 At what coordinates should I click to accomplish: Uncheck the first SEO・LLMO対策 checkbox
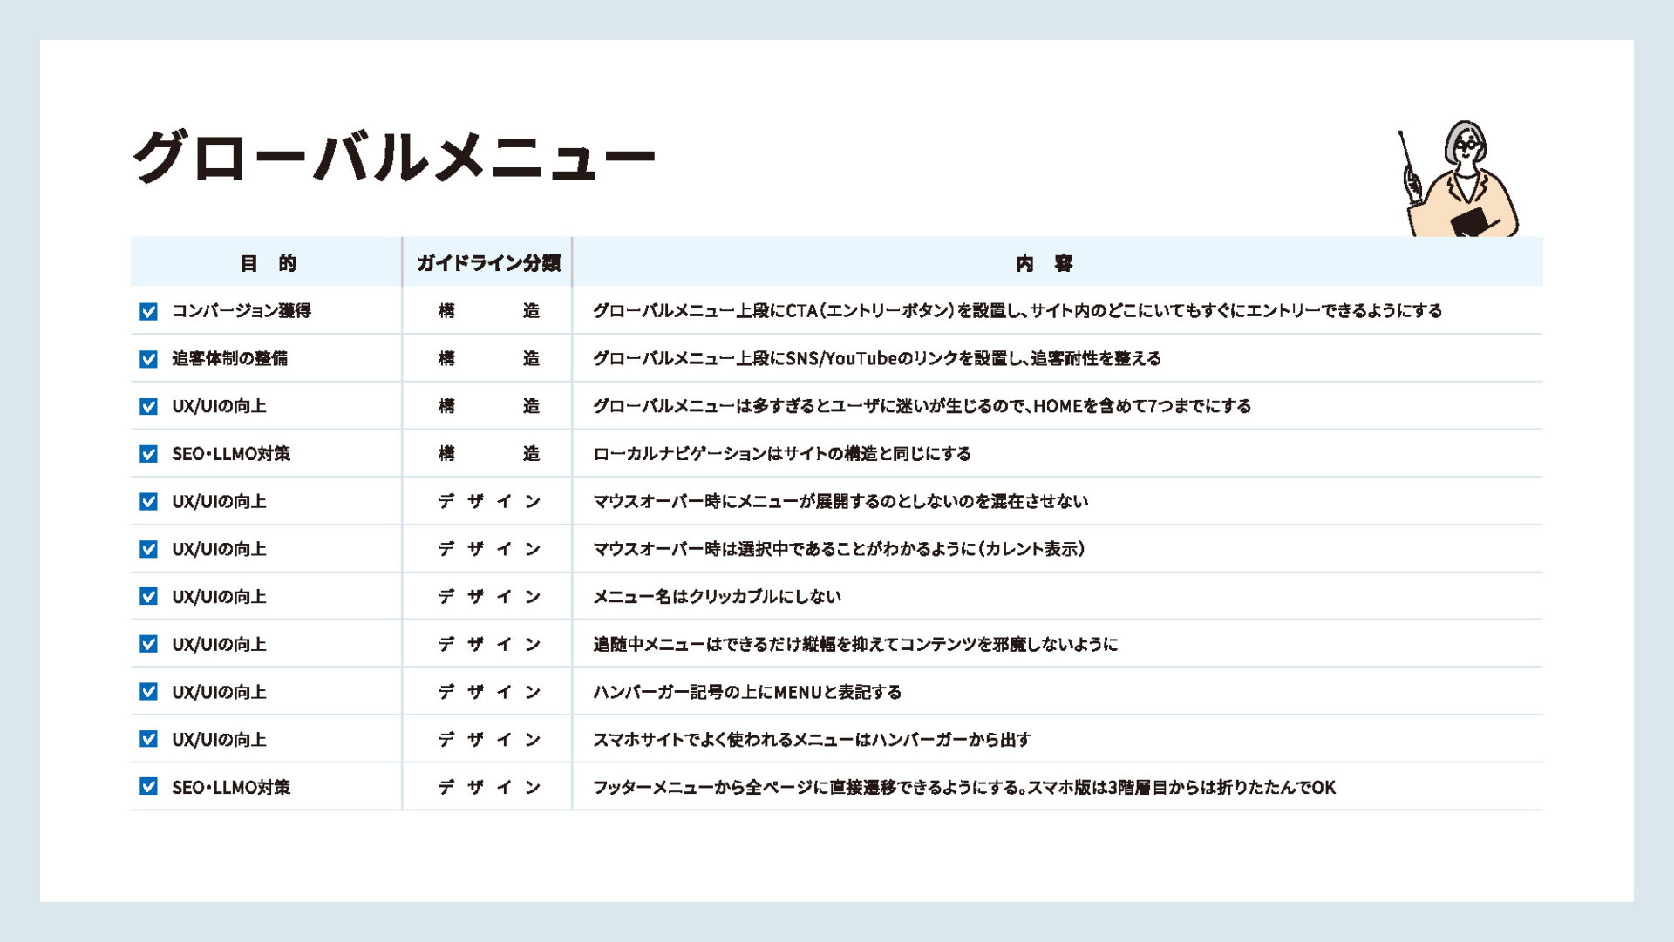148,454
